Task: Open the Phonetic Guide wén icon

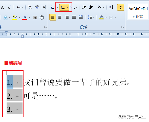Action: pyautogui.click(x=37, y=7)
